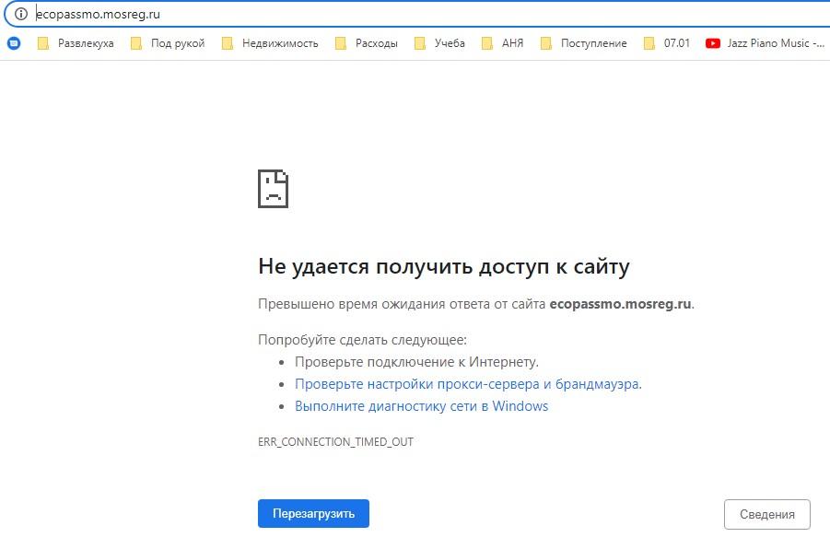Expand the Под рукой bookmark folder
Viewport: 830px width, 549px height.
[168, 43]
